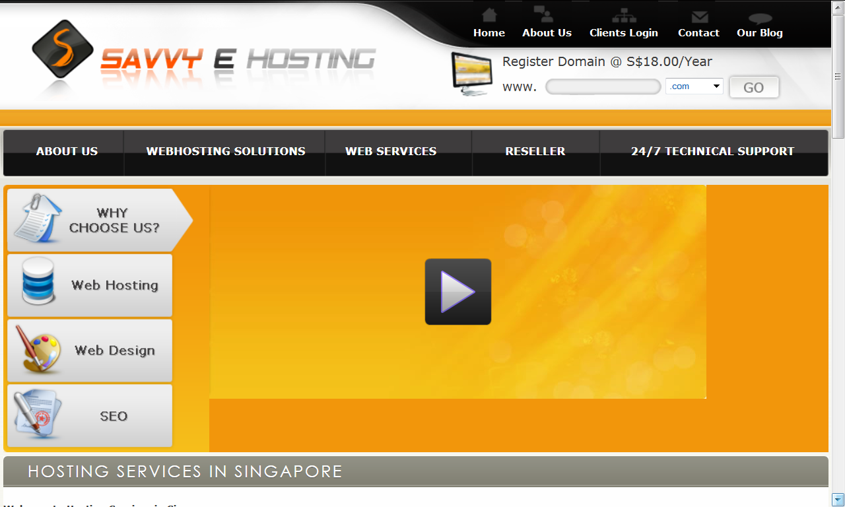Visit the Our Blog link
The height and width of the screenshot is (507, 845).
[x=760, y=33]
